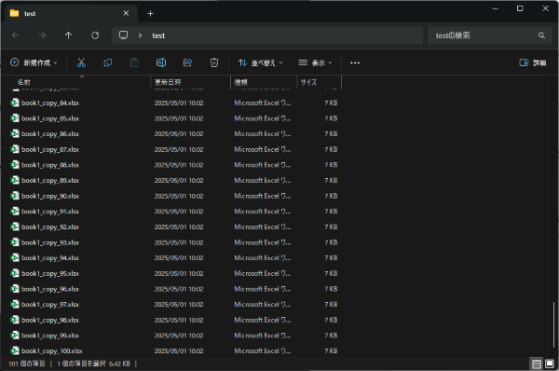The height and width of the screenshot is (371, 559).
Task: Click the Copy icon in toolbar
Action: pyautogui.click(x=108, y=62)
